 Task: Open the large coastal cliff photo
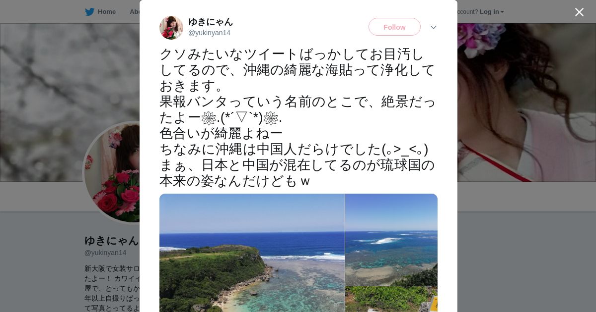coord(252,253)
